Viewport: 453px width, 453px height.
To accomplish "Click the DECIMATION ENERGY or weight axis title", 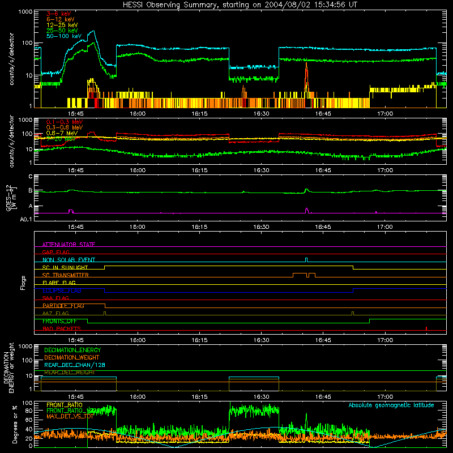I will point(8,367).
